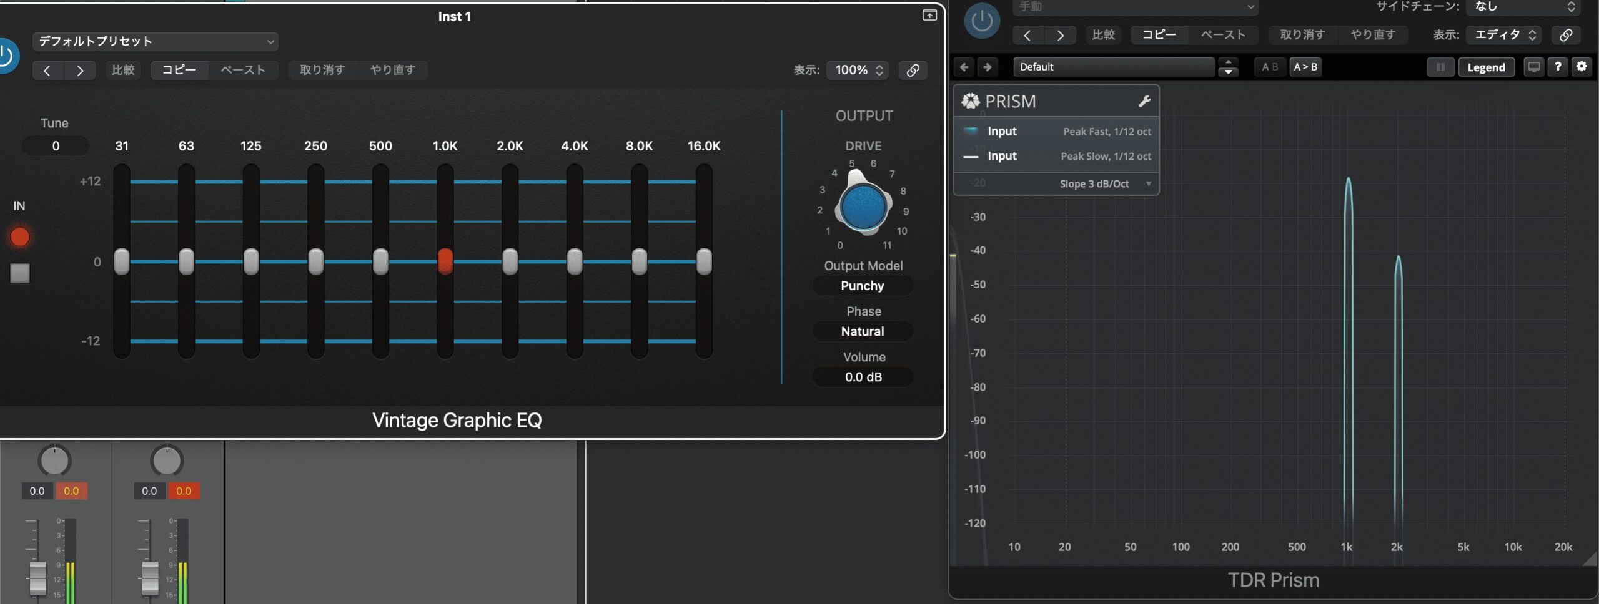The image size is (1599, 604).
Task: Select the Natural phase option
Action: click(863, 331)
